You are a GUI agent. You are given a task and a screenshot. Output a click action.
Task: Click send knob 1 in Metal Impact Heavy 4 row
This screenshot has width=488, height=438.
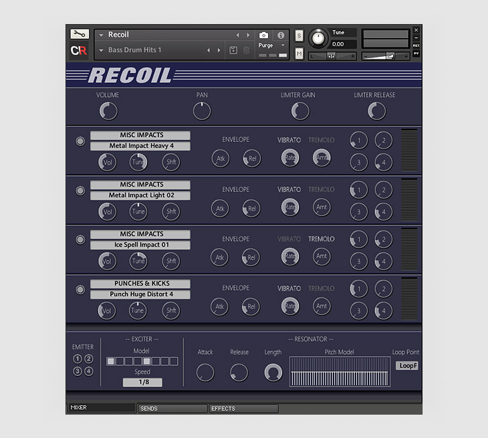click(x=358, y=140)
